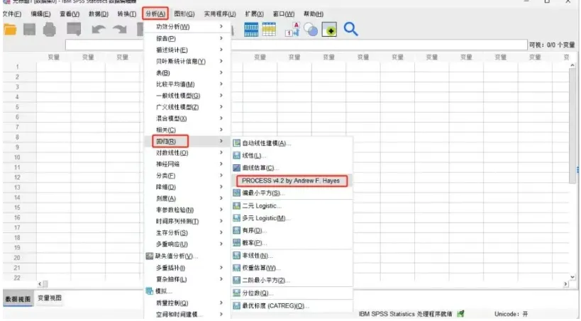This screenshot has width=581, height=321.
Task: Choose 分位数(Q)... quantile regression
Action: pos(253,293)
